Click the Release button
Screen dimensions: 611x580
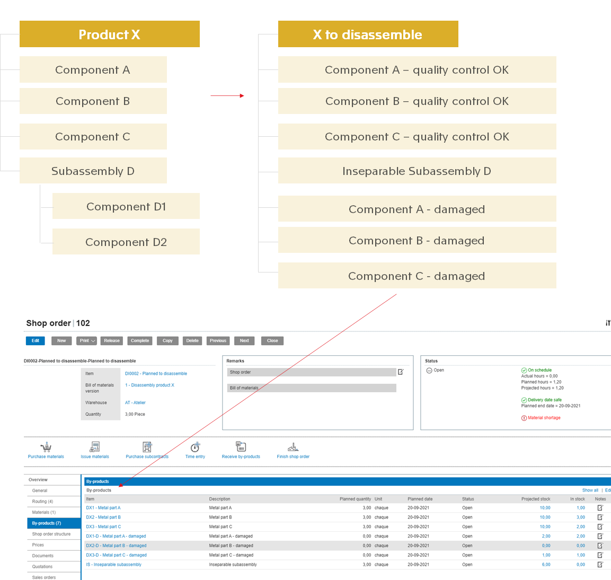pos(112,341)
